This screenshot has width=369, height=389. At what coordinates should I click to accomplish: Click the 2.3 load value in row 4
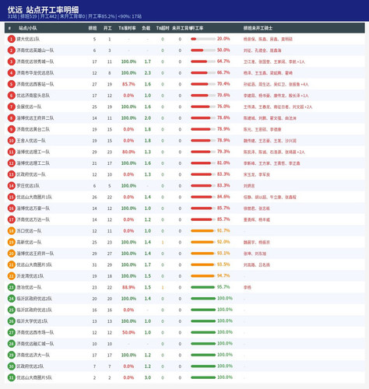pos(148,73)
